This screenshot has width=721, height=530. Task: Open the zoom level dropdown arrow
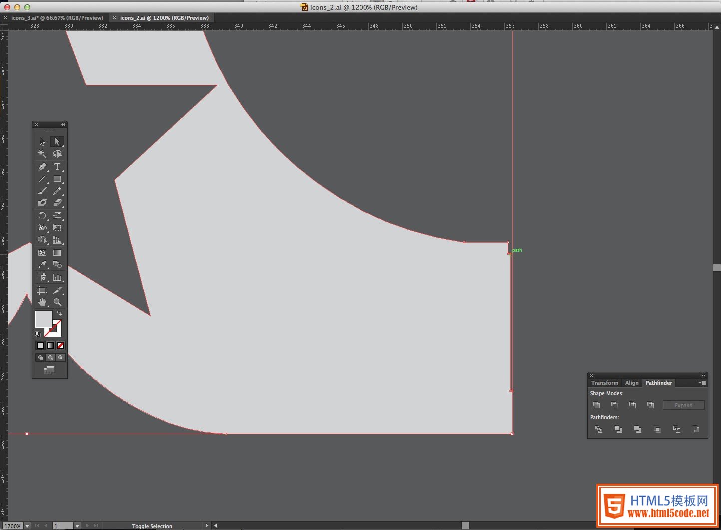pyautogui.click(x=27, y=526)
